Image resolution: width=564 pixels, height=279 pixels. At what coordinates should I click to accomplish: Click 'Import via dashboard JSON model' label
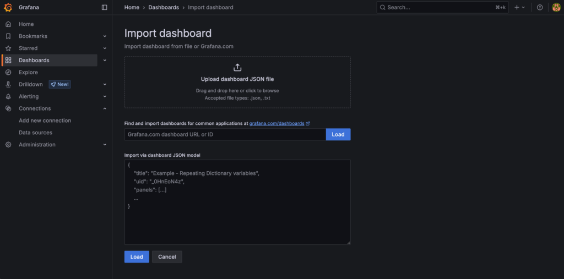pos(162,155)
